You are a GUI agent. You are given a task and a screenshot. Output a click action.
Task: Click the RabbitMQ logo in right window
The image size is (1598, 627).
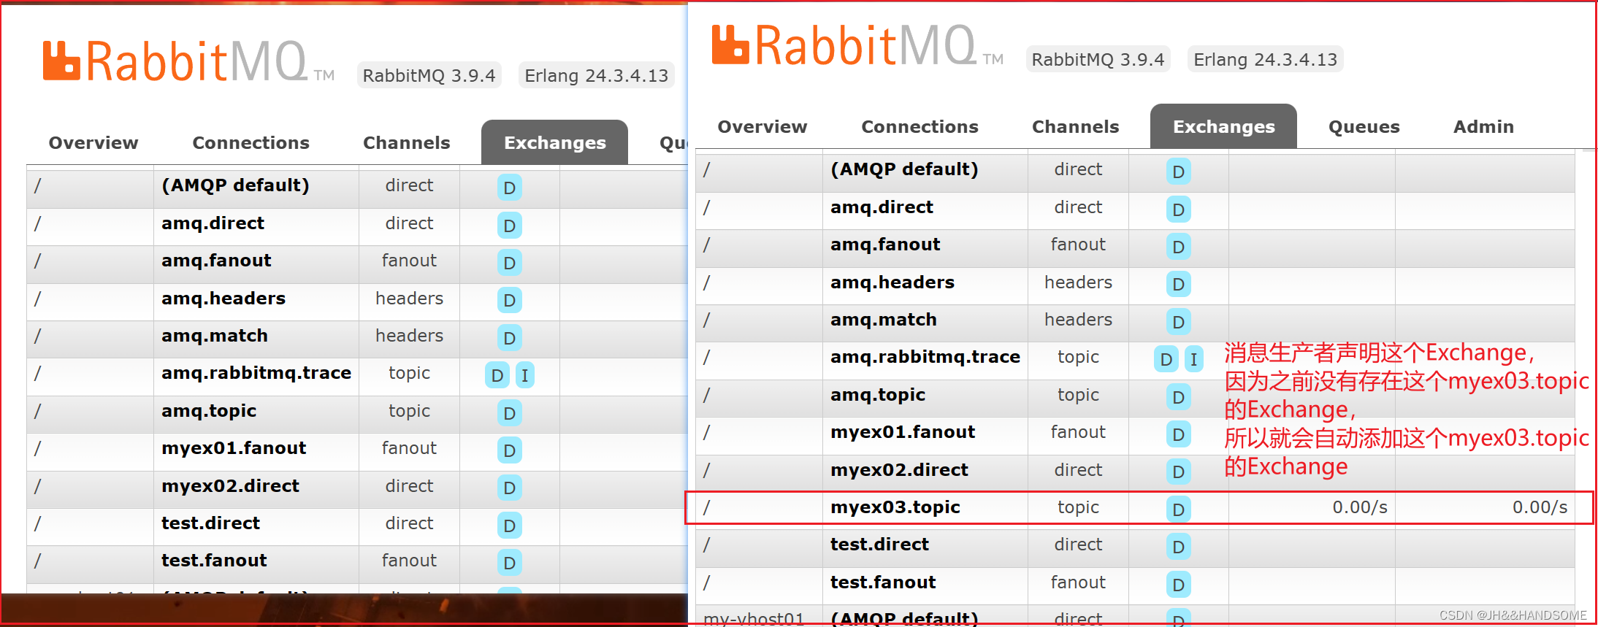[x=857, y=45]
